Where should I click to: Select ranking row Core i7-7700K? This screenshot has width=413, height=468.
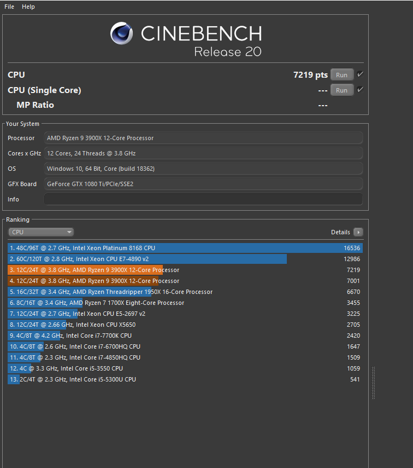pos(185,336)
